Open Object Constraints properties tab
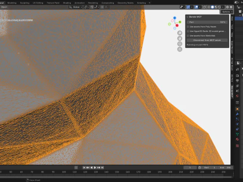Screen dimensions: 243x182 pos(237,129)
